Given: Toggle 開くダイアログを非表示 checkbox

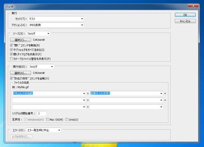Looking at the screenshot, I should (11, 54).
